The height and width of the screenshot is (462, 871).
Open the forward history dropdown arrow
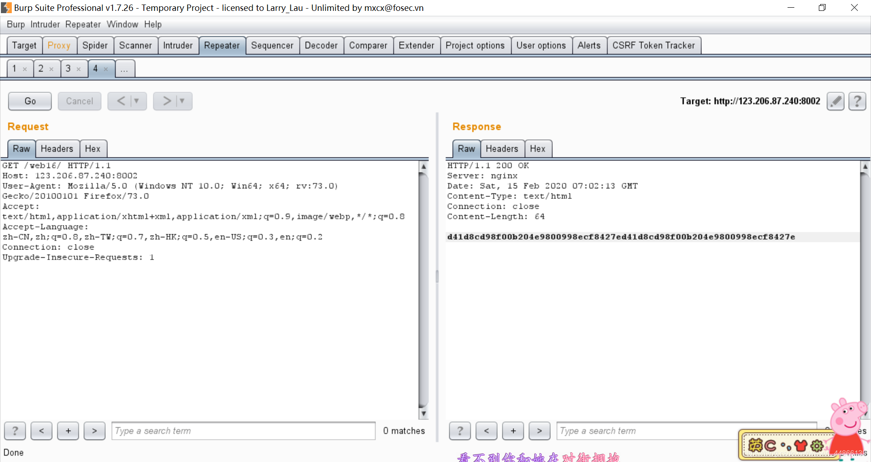point(182,101)
